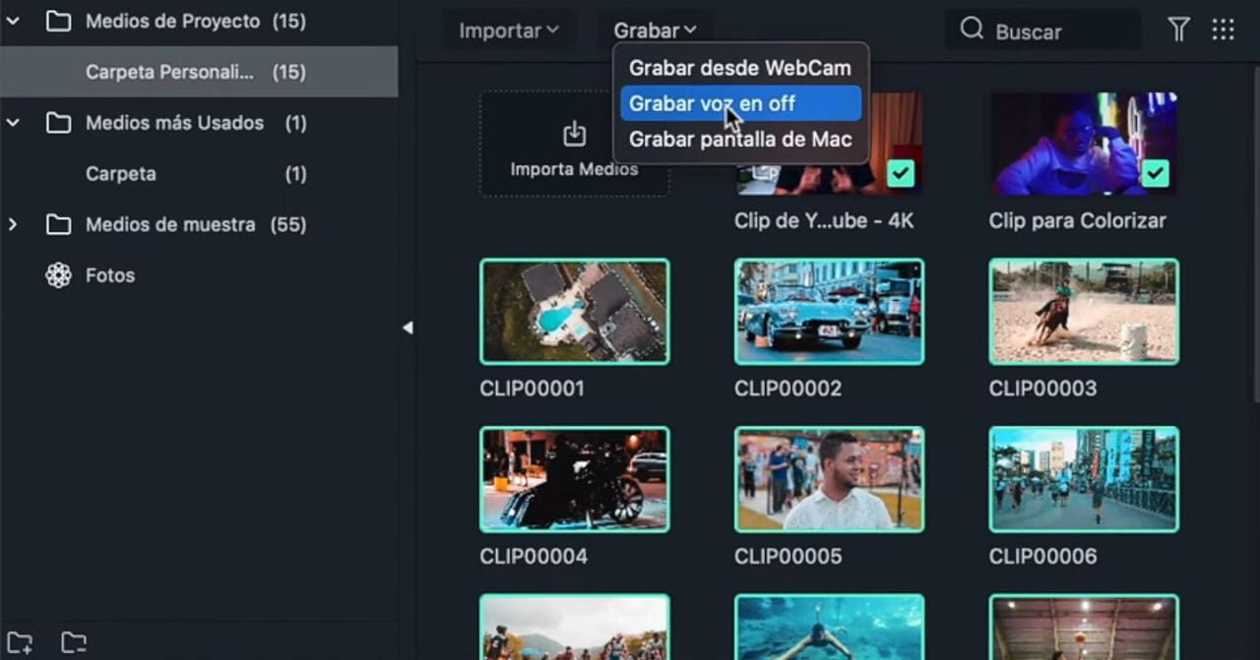Select the CLIP00006 street runners thumbnail
The width and height of the screenshot is (1260, 660).
pyautogui.click(x=1084, y=479)
